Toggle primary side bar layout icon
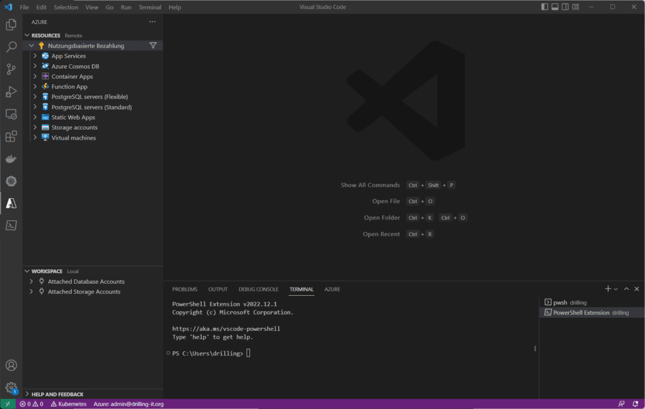The image size is (645, 409). coord(545,7)
